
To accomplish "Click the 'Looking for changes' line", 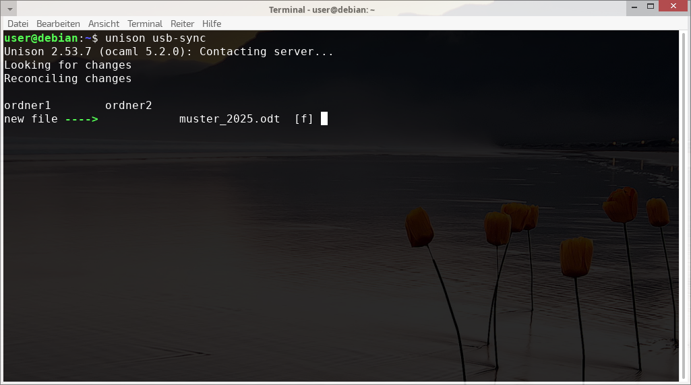I will click(68, 65).
